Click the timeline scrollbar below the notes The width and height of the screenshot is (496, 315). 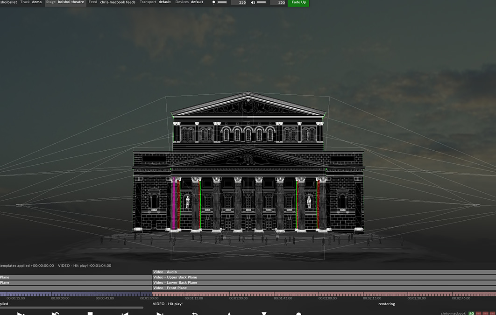pyautogui.click(x=71, y=308)
